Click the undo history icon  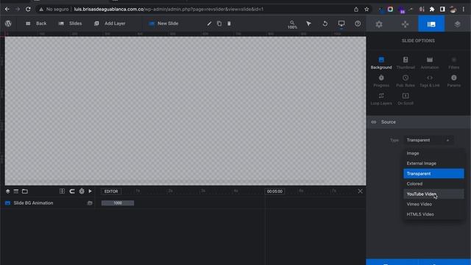click(325, 24)
